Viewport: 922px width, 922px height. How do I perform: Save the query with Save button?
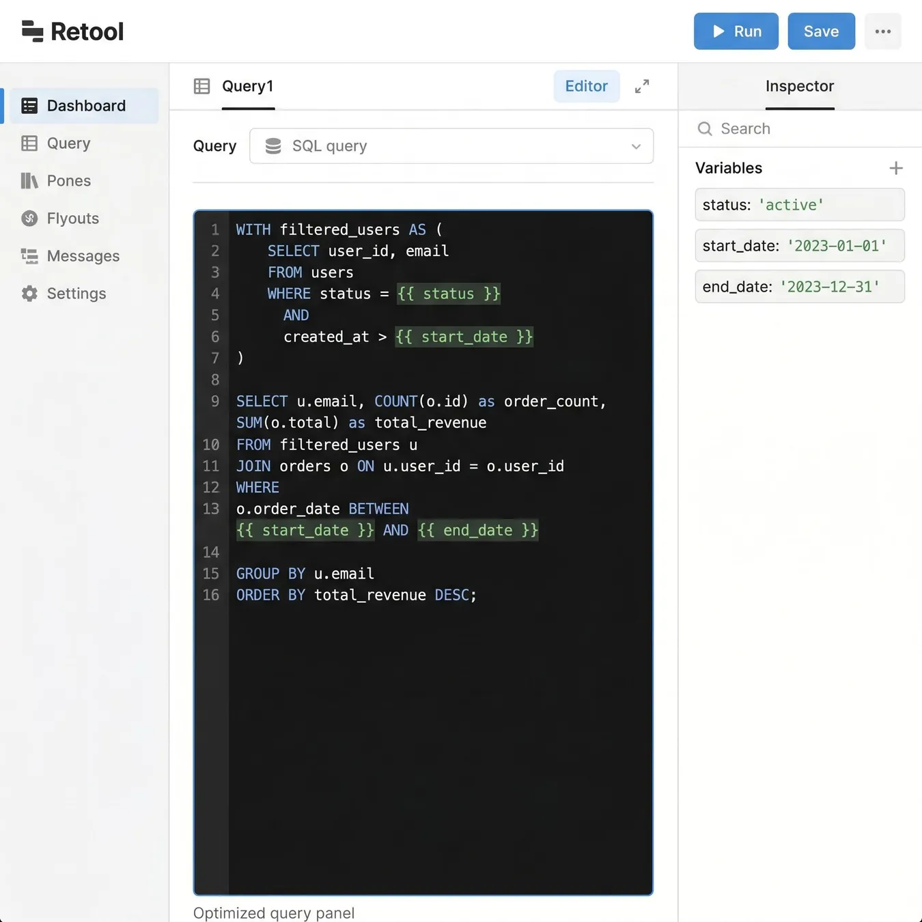pos(821,31)
